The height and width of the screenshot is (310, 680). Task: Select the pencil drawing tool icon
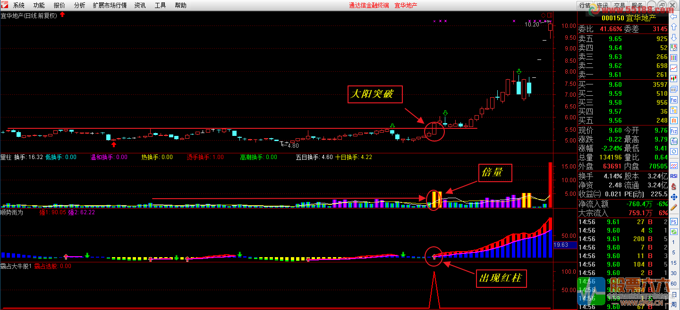[x=673, y=207]
